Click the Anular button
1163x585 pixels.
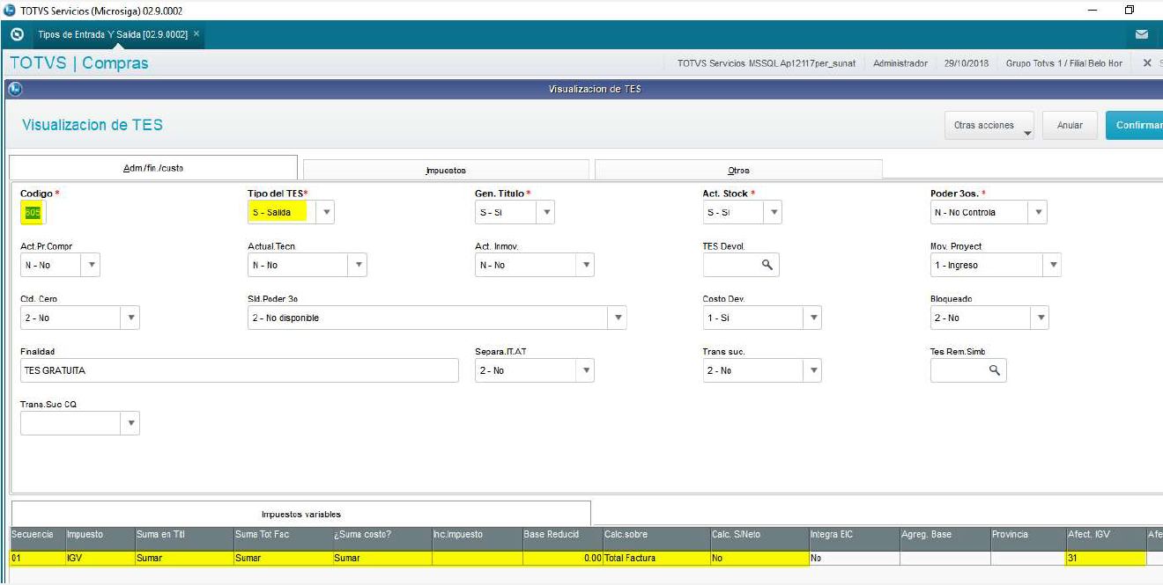(x=1070, y=126)
